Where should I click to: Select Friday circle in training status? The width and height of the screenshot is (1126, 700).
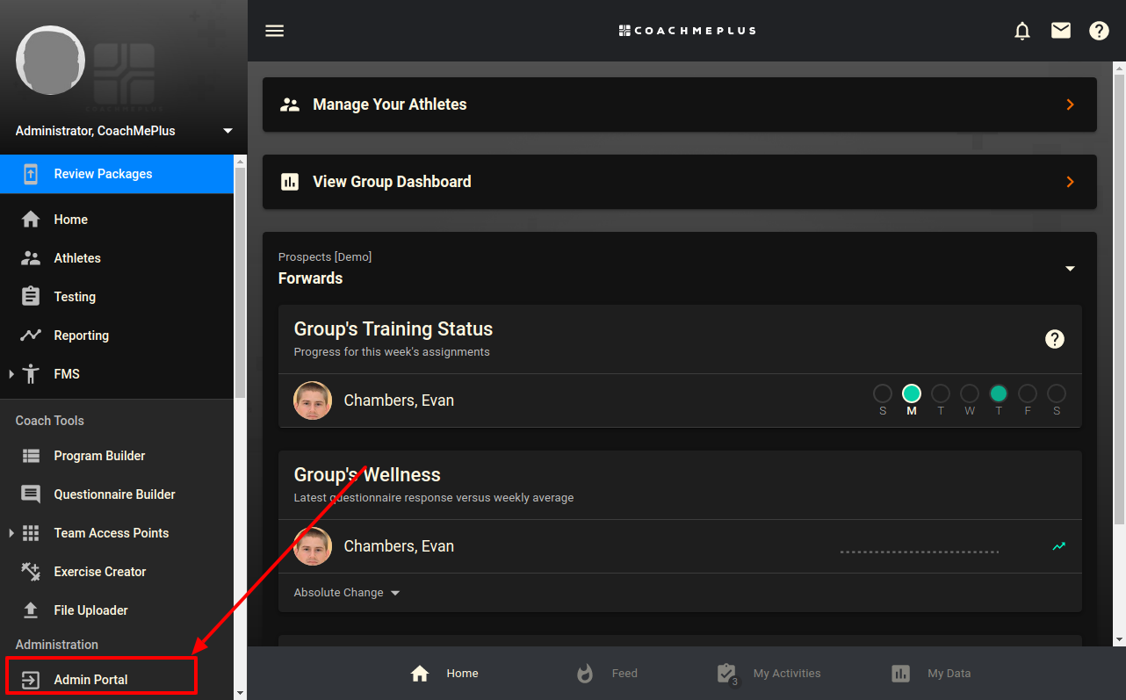pyautogui.click(x=1028, y=393)
